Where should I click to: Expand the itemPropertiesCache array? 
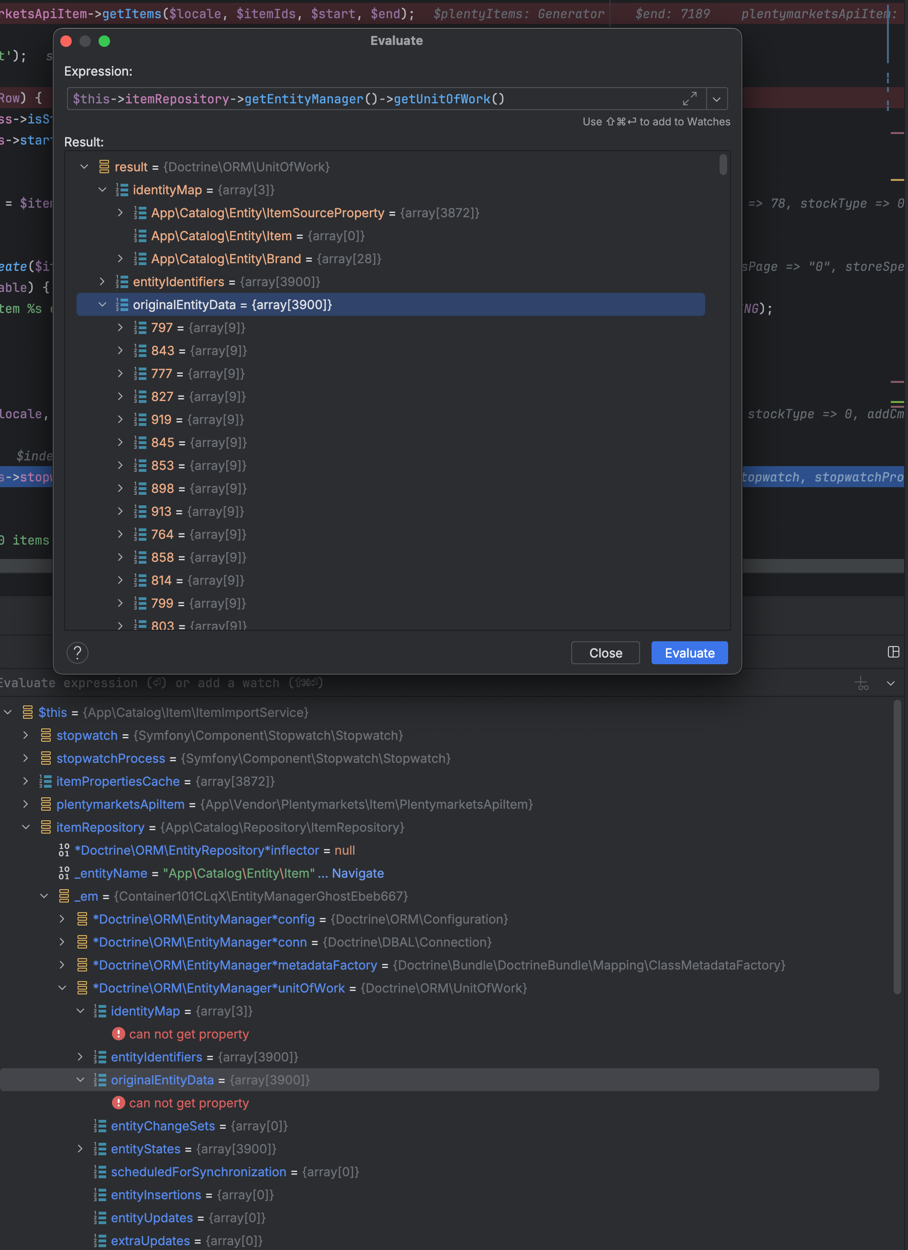[26, 781]
